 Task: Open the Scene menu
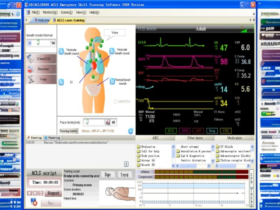pos(66,12)
